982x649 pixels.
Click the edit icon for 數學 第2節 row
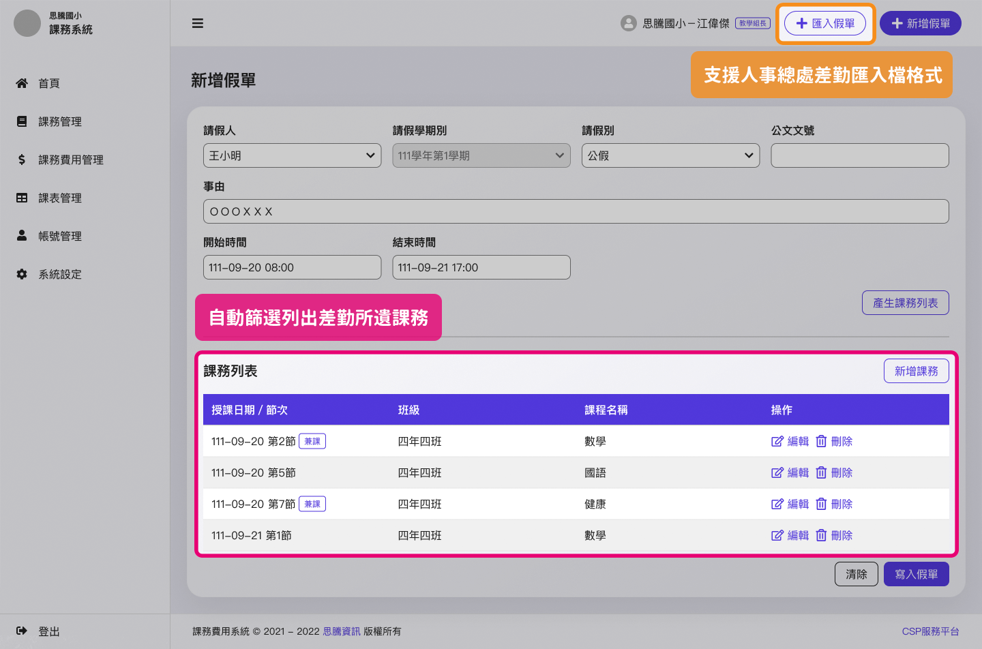tap(777, 442)
